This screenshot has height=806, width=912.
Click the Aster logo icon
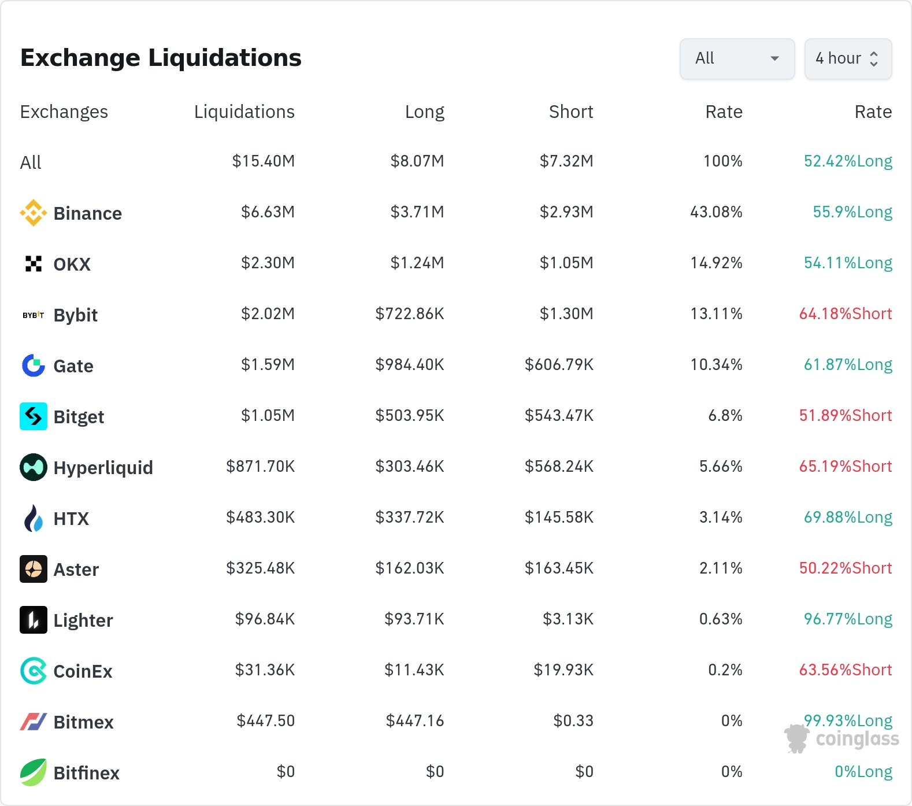(x=34, y=569)
